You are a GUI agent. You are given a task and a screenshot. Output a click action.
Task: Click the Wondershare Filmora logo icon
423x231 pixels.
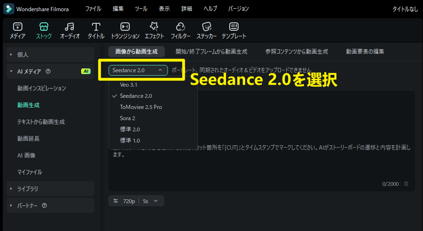(8, 9)
